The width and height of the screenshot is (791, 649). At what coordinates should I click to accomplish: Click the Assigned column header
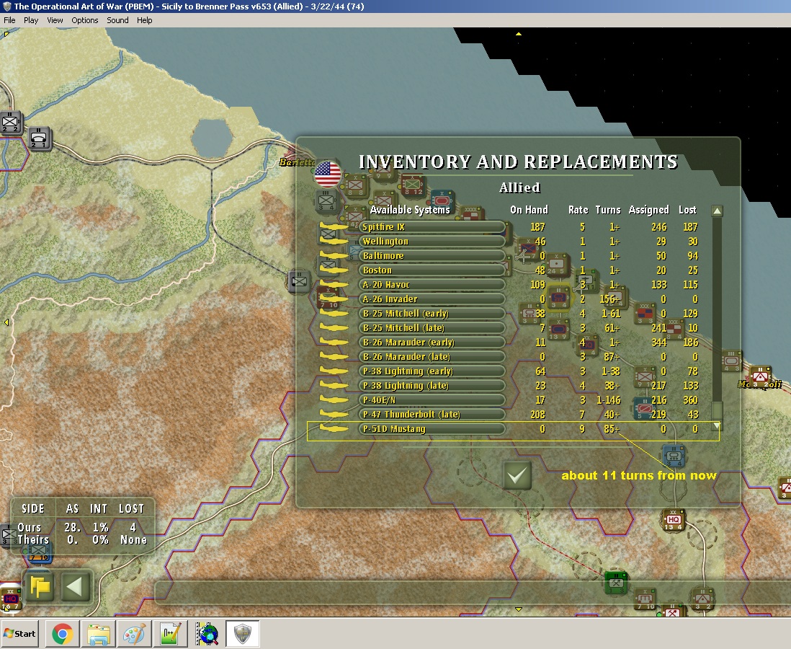click(x=649, y=210)
